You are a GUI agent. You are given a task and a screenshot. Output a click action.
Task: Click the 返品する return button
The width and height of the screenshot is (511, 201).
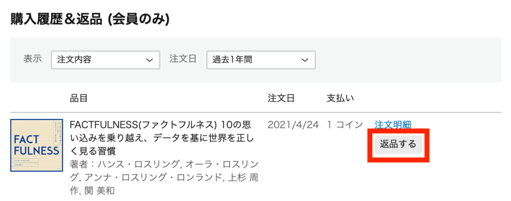click(398, 144)
